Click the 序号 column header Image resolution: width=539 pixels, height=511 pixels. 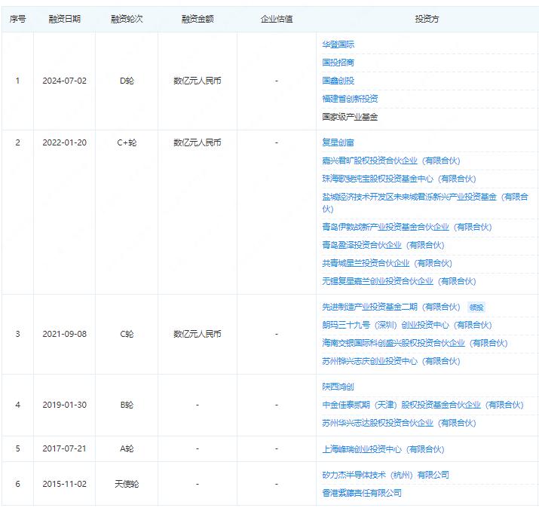coord(17,19)
